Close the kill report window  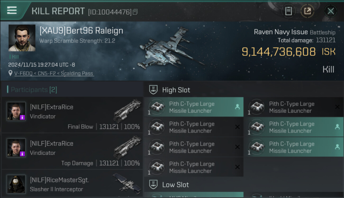[x=331, y=11]
